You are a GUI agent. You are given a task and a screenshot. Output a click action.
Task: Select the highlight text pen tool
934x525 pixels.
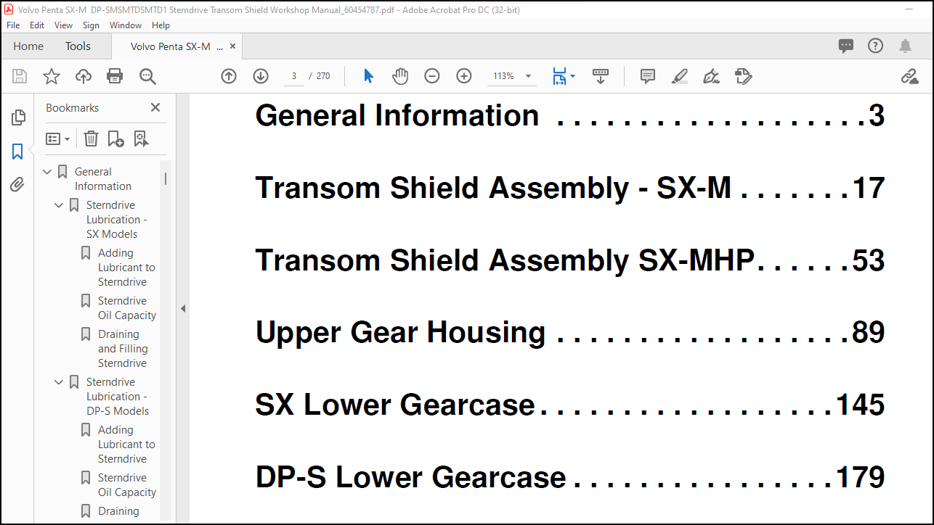tap(680, 76)
